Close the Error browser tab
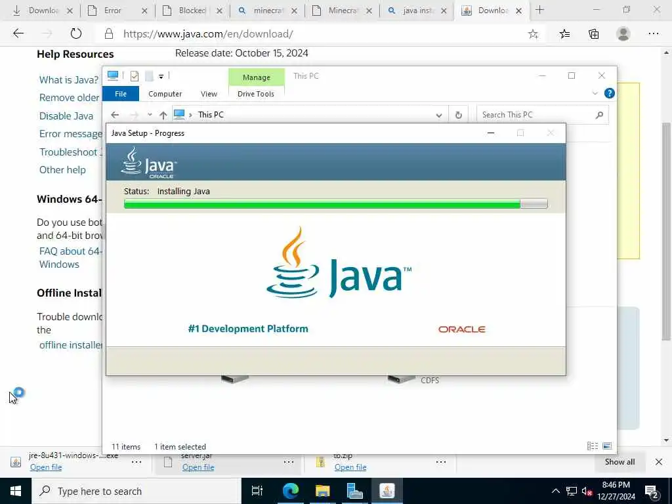The height and width of the screenshot is (504, 672). (144, 10)
